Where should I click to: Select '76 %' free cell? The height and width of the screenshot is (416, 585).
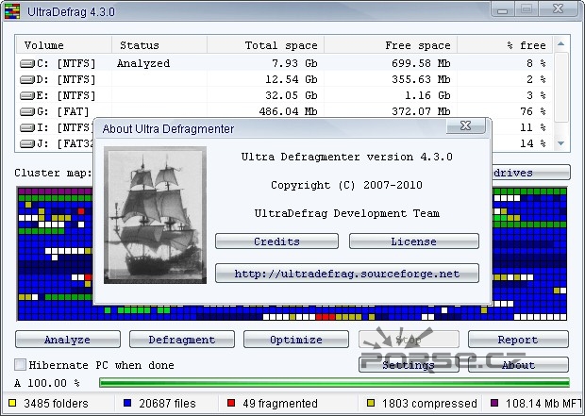tap(533, 111)
